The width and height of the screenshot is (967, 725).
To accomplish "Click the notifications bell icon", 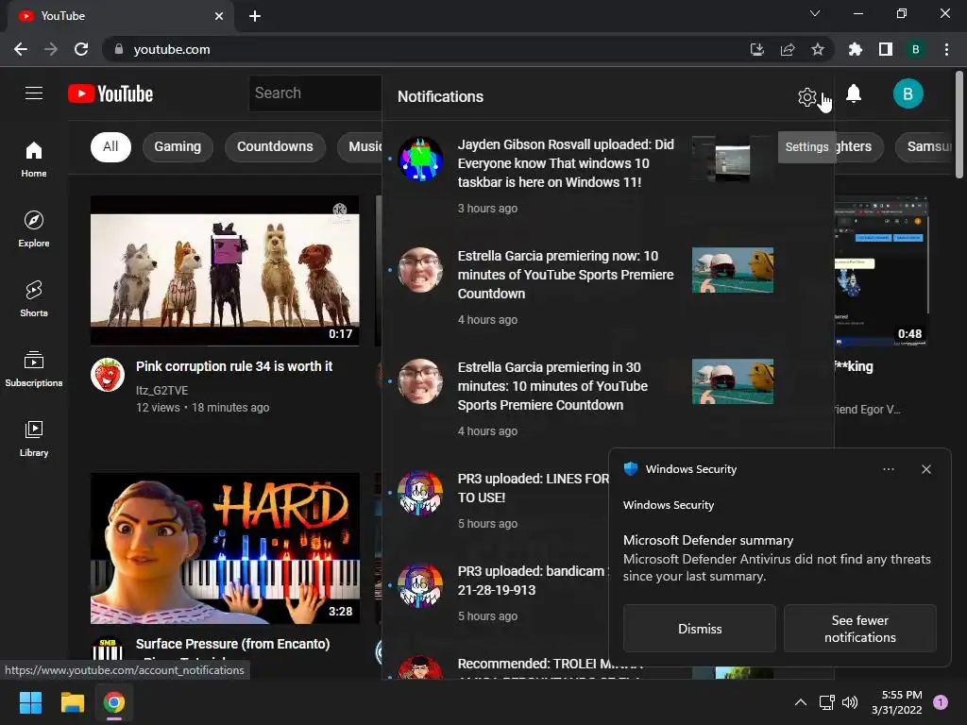I will click(854, 93).
